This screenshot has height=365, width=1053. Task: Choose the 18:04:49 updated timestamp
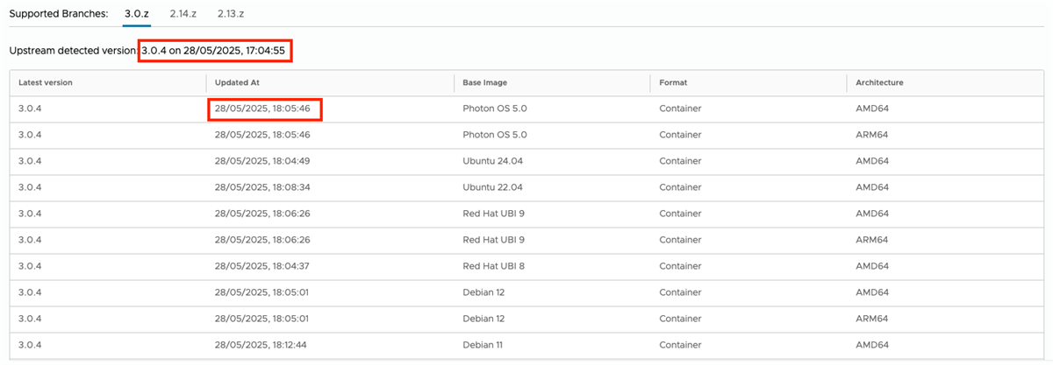pyautogui.click(x=262, y=161)
